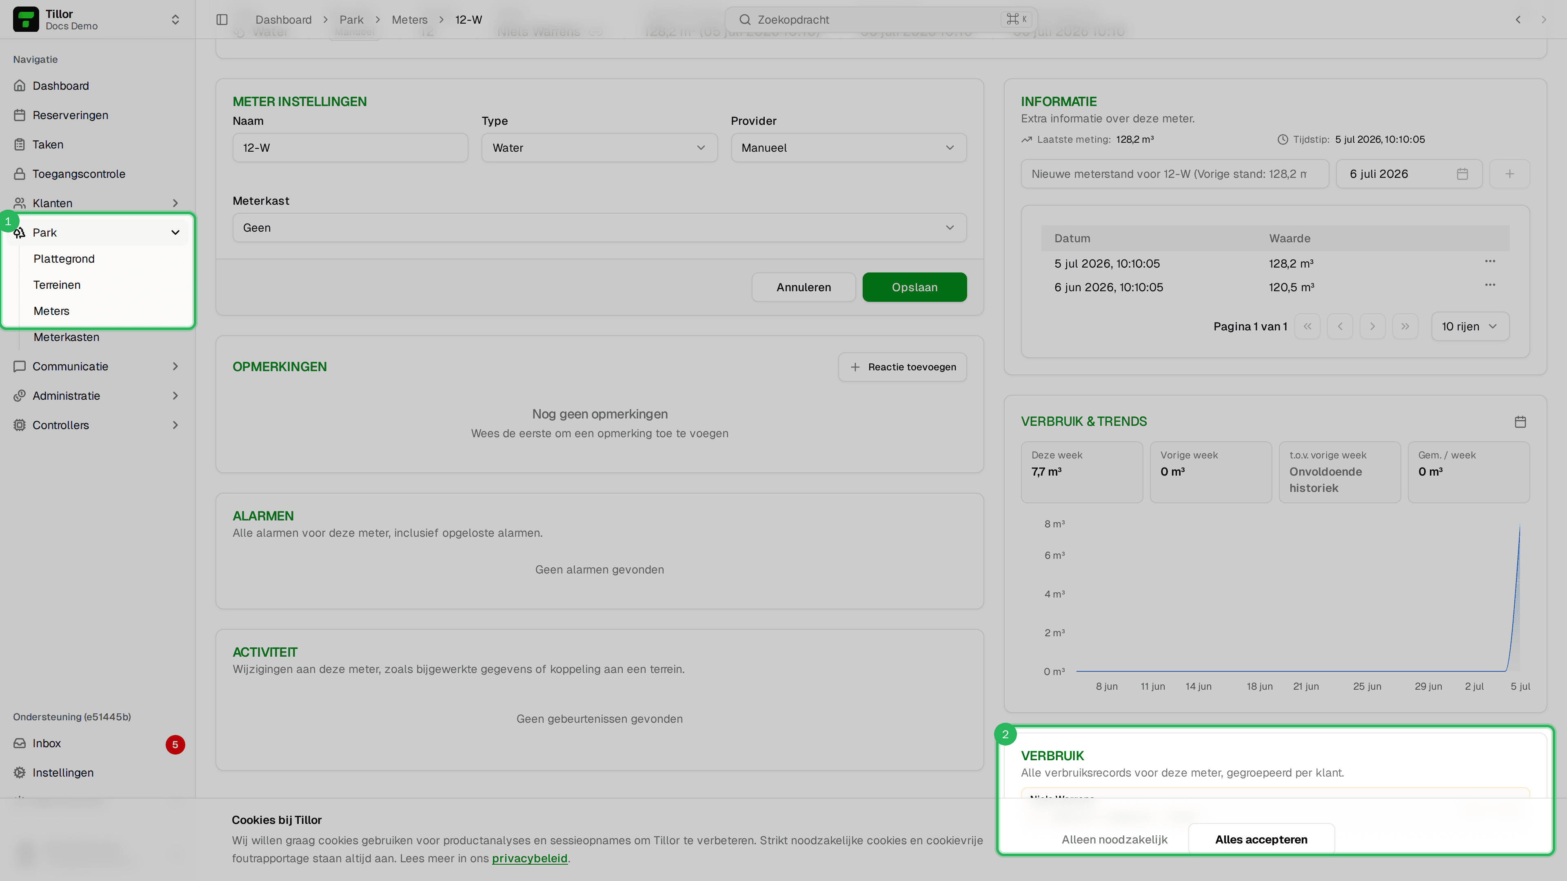
Task: Expand the Communicatie chevron
Action: pyautogui.click(x=175, y=366)
